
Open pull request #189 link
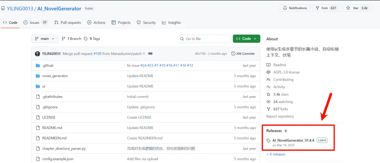tap(97, 54)
